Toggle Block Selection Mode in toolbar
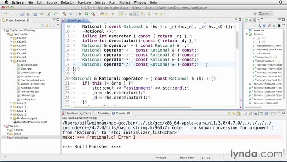 pyautogui.click(x=131, y=14)
